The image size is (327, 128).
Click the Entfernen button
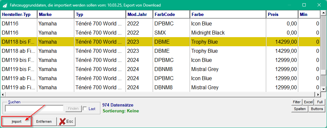point(44,121)
